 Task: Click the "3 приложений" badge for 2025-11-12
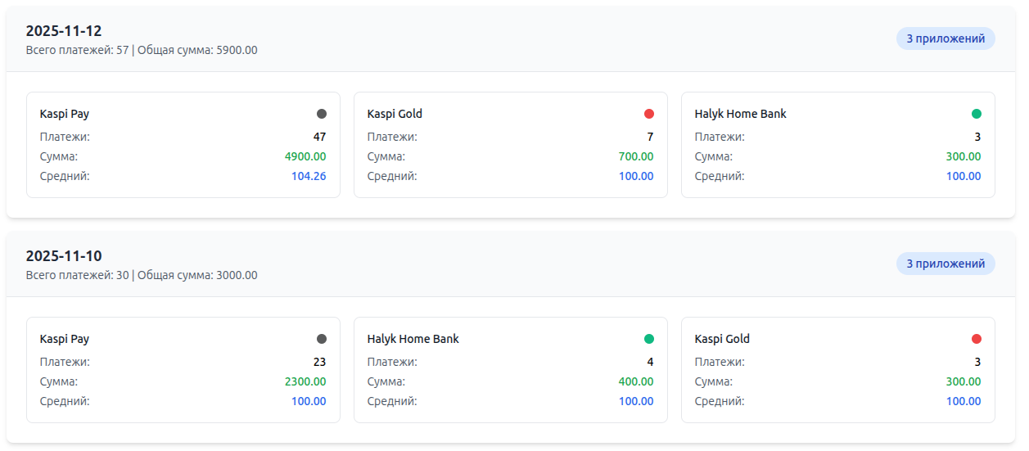pos(946,38)
